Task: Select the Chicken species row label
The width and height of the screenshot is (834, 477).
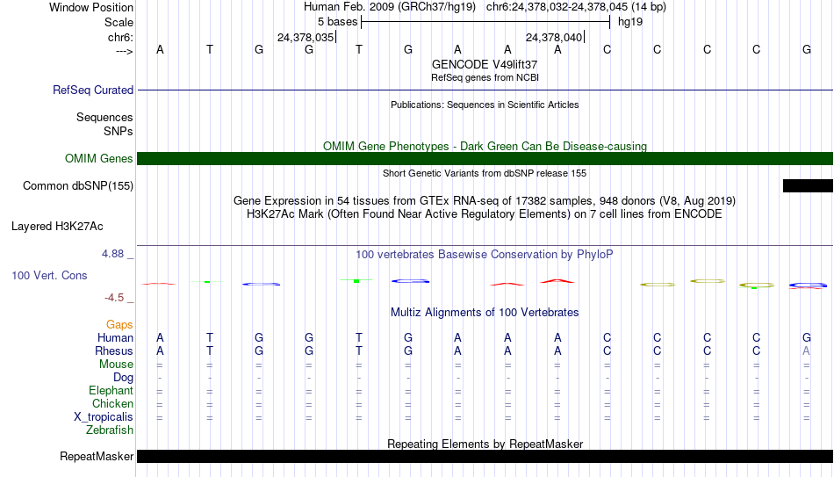Action: (112, 403)
